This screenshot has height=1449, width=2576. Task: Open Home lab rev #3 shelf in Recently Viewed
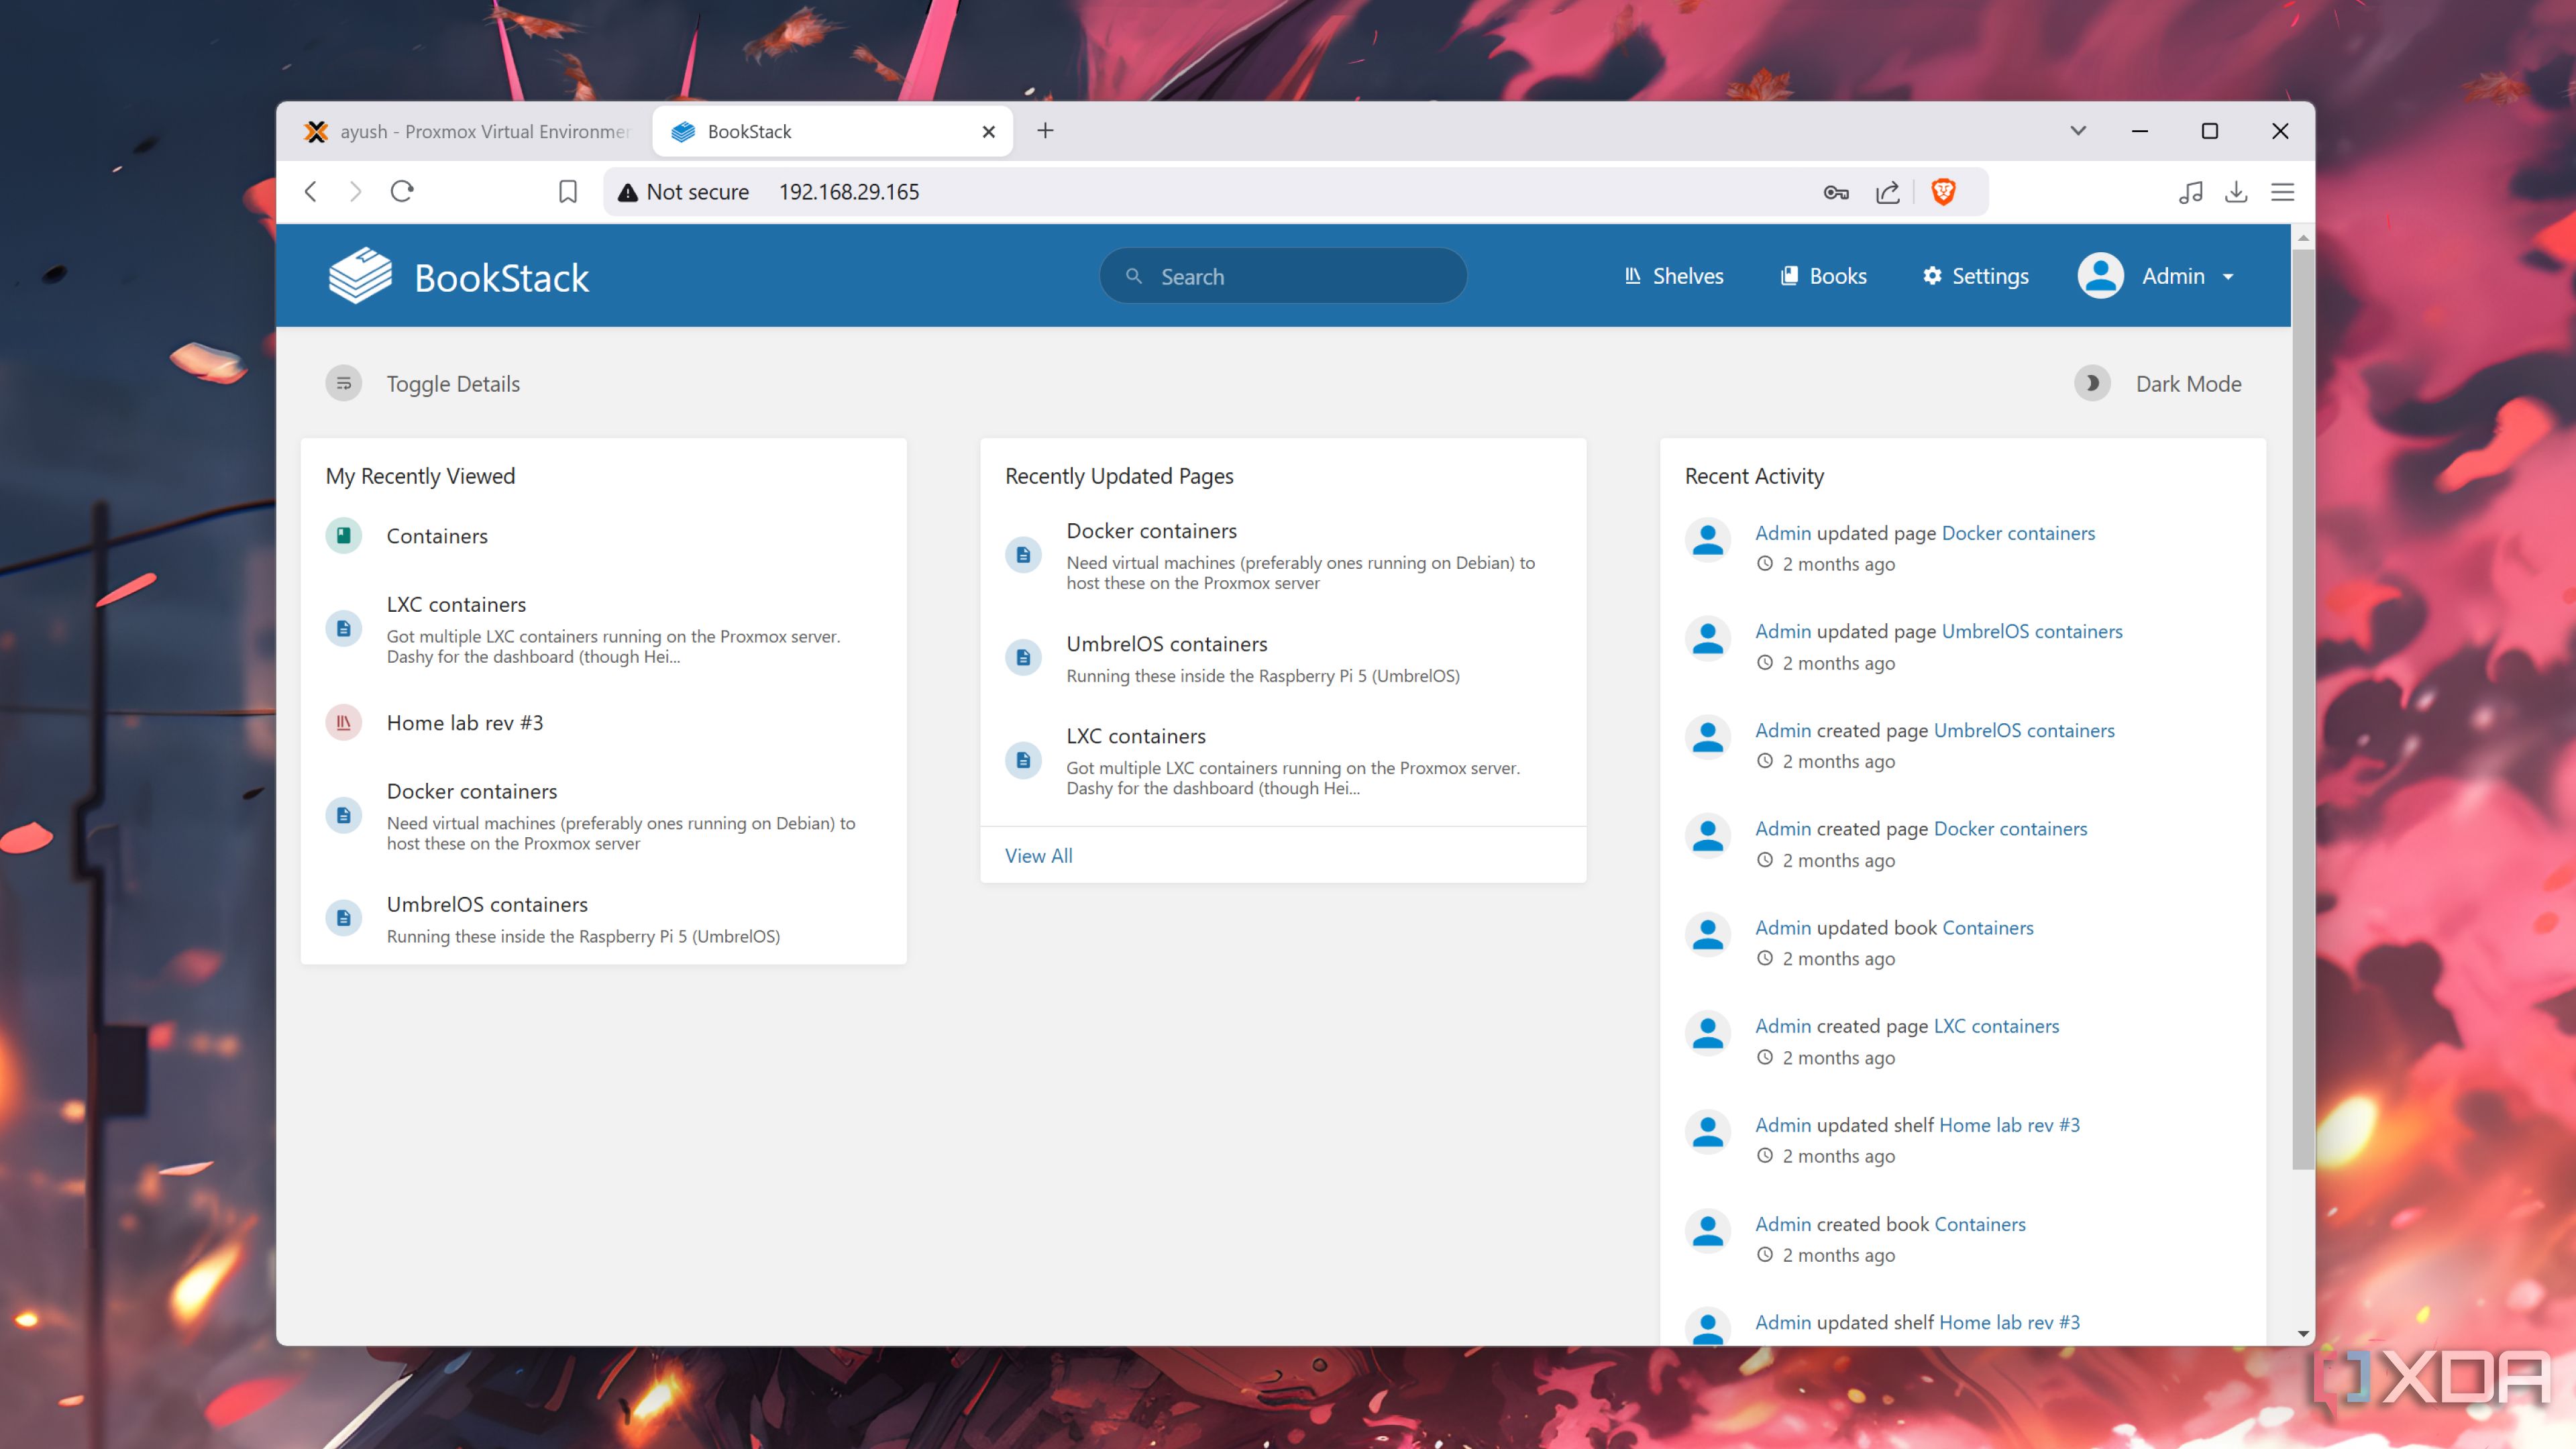point(465,723)
